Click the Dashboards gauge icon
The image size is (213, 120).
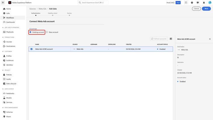click(x=4, y=22)
